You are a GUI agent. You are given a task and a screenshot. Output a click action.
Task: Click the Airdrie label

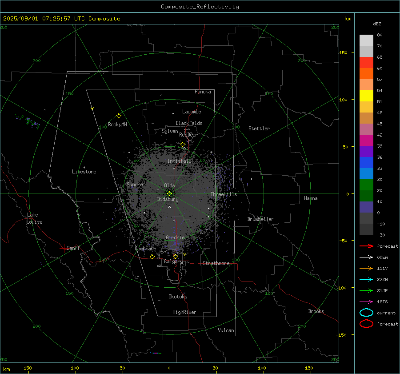175,237
